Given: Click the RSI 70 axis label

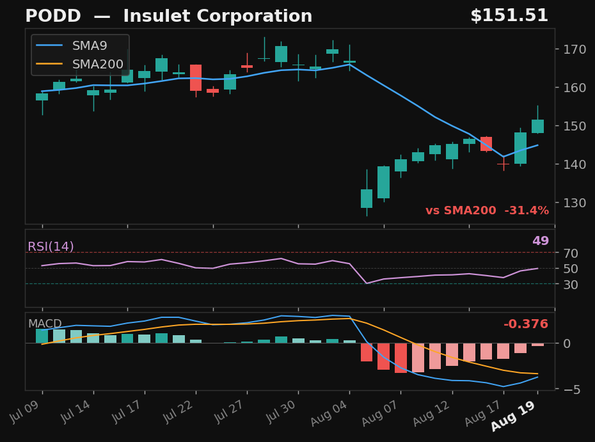Looking at the screenshot, I should point(570,253).
